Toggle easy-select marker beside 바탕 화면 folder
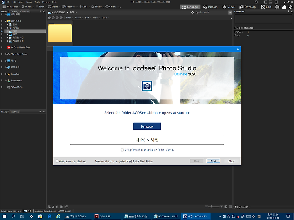Image resolution: width=294 pixels, height=220 pixels. [2, 15]
